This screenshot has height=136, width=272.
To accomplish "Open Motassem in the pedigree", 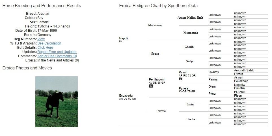I will (x=155, y=25).
